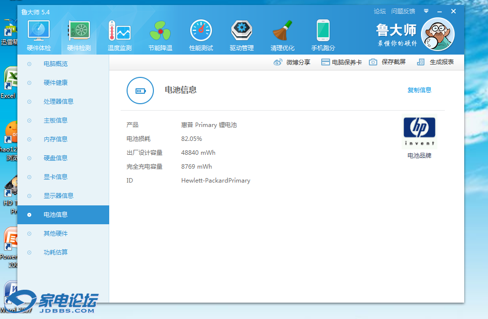Screen dimensions: 488x319
Task: Open the 手机跑分 phone benchmark tool
Action: (x=323, y=35)
